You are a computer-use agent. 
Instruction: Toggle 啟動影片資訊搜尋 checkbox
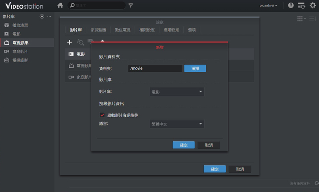103,115
